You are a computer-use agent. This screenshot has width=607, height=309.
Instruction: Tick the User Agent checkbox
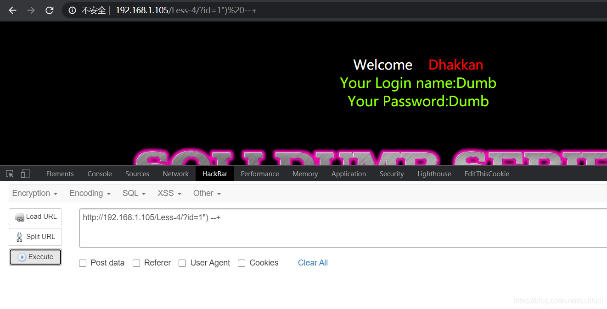click(x=182, y=263)
